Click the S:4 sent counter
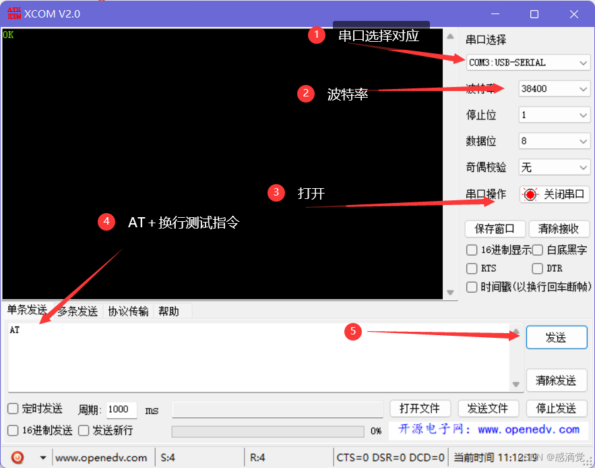The height and width of the screenshot is (468, 595). point(168,457)
